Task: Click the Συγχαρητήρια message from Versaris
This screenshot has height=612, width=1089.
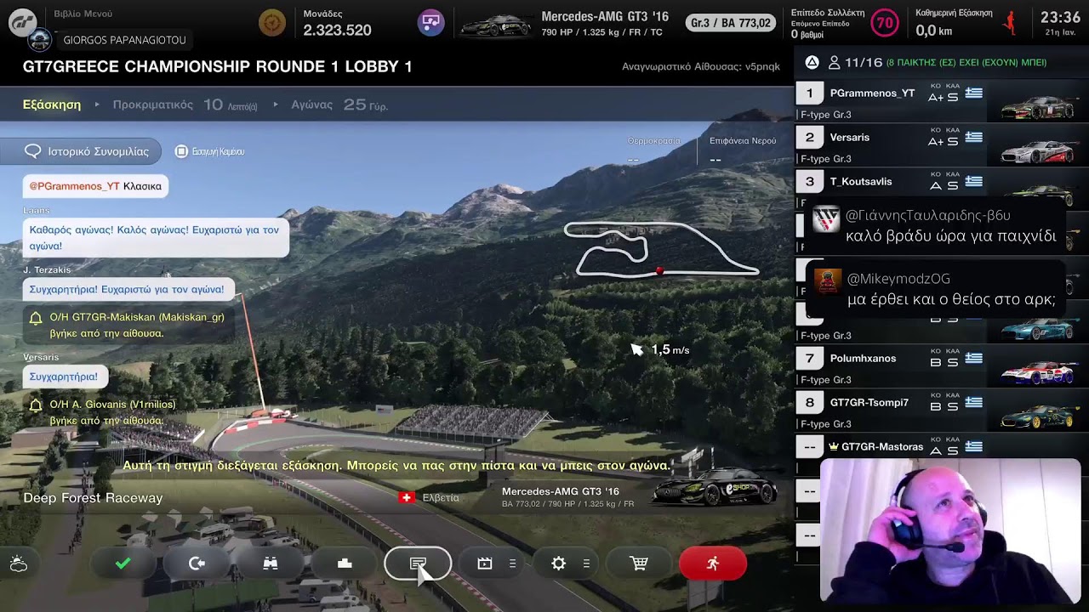Action: point(64,377)
